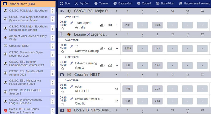Click the football icon in top navigation
Image resolution: width=211 pixels, height=114 pixels.
coord(76,3)
